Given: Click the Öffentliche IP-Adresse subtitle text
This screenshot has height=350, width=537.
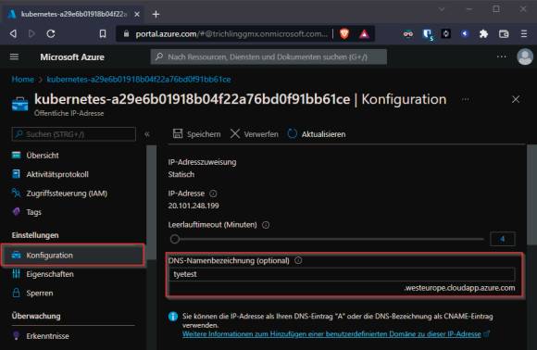Looking at the screenshot, I should [x=69, y=113].
